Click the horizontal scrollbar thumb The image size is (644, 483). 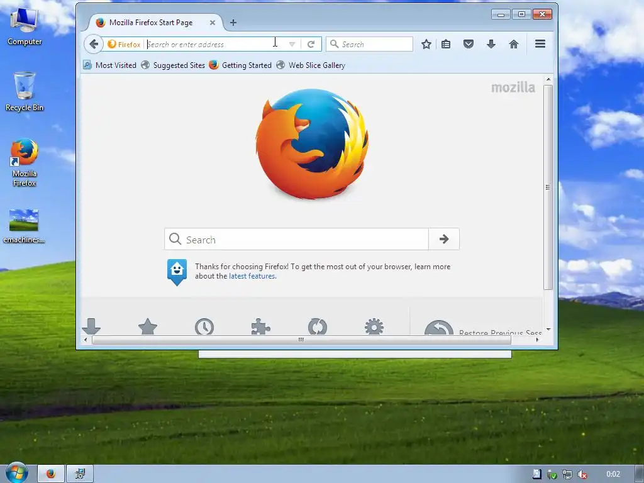301,340
